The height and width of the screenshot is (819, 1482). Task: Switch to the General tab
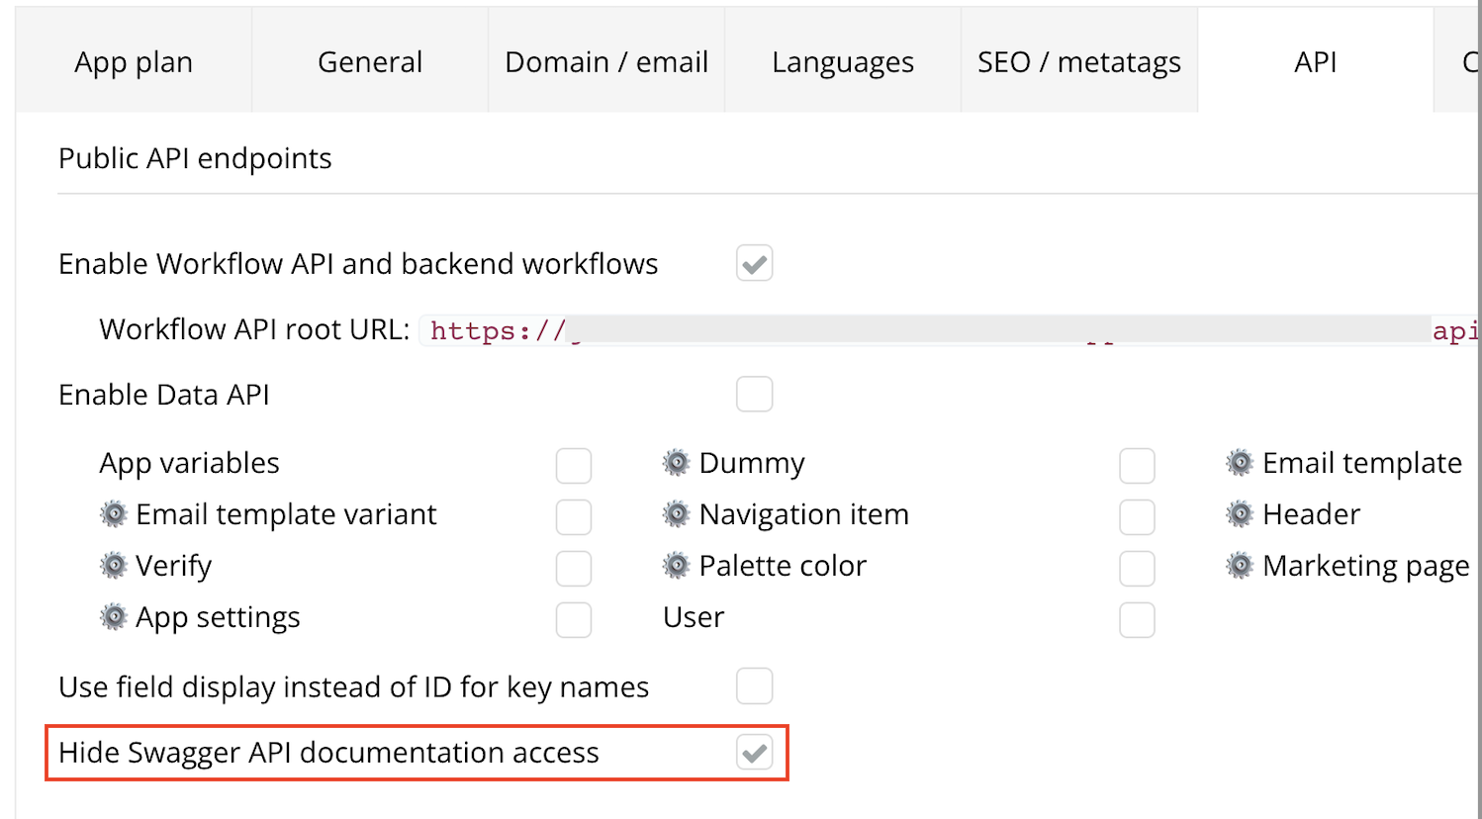pos(370,62)
